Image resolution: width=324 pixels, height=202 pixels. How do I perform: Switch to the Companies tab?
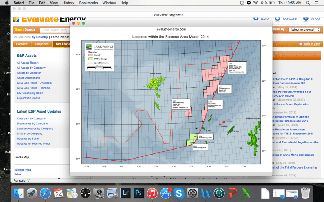pos(41,44)
